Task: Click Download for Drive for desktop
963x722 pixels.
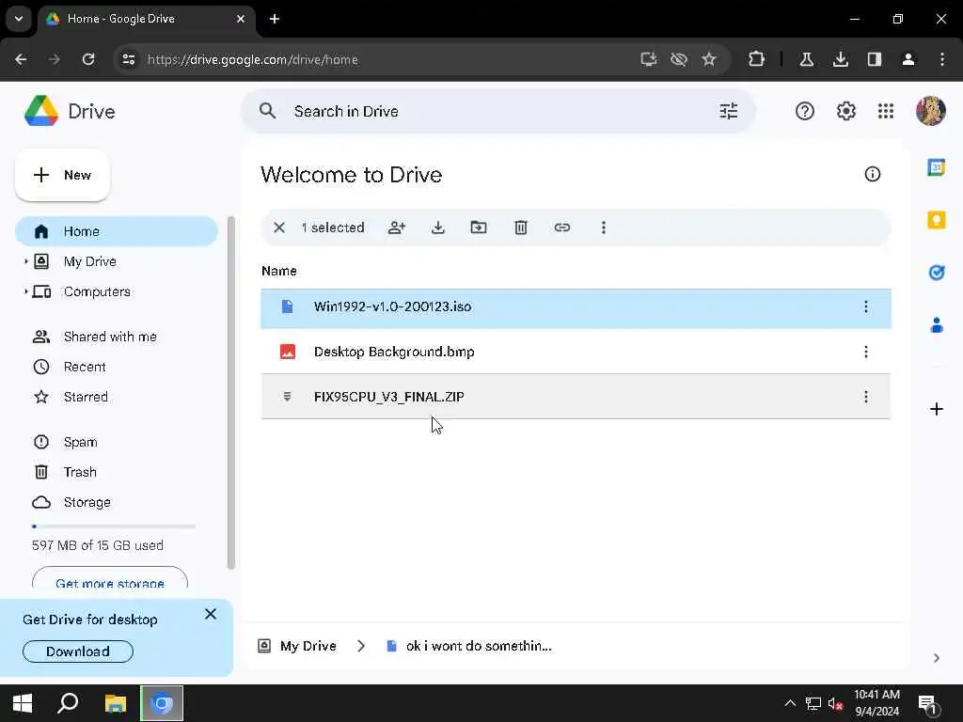Action: 78,651
